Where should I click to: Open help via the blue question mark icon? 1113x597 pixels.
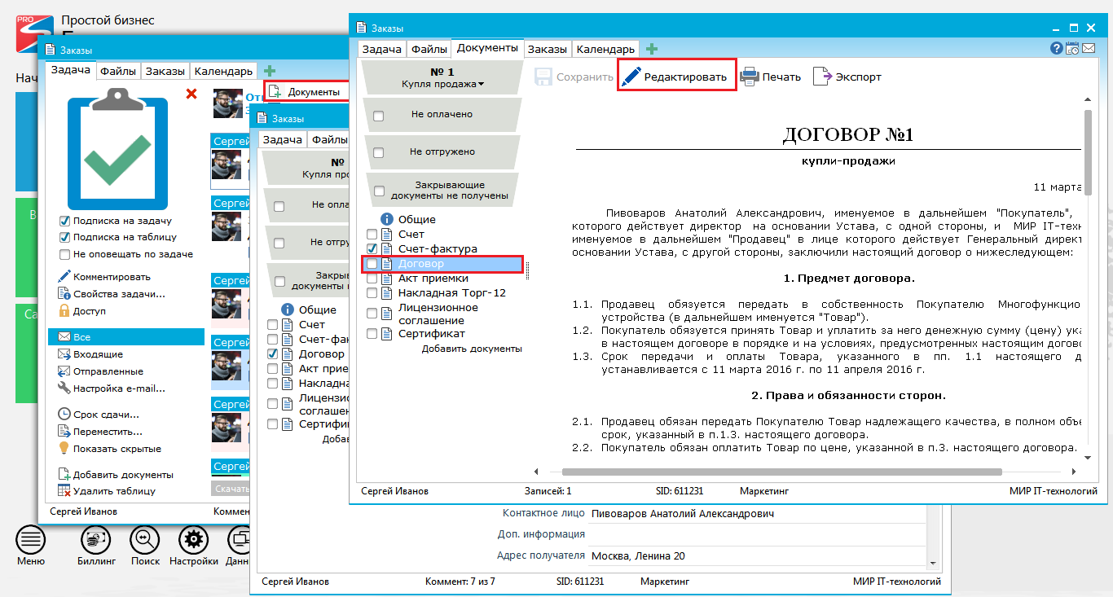[x=1057, y=49]
